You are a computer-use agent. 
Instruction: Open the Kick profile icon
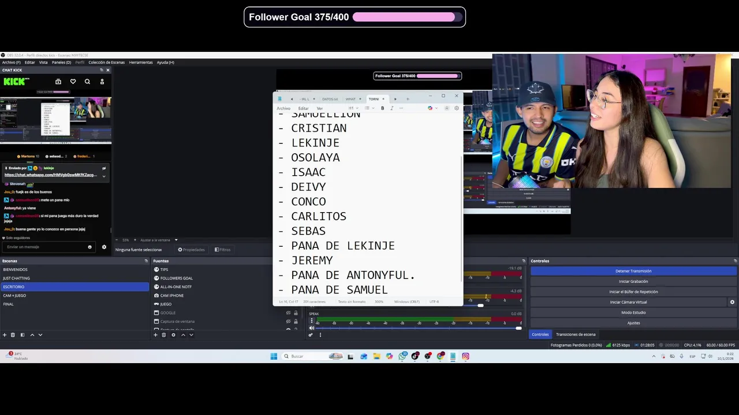click(x=102, y=81)
